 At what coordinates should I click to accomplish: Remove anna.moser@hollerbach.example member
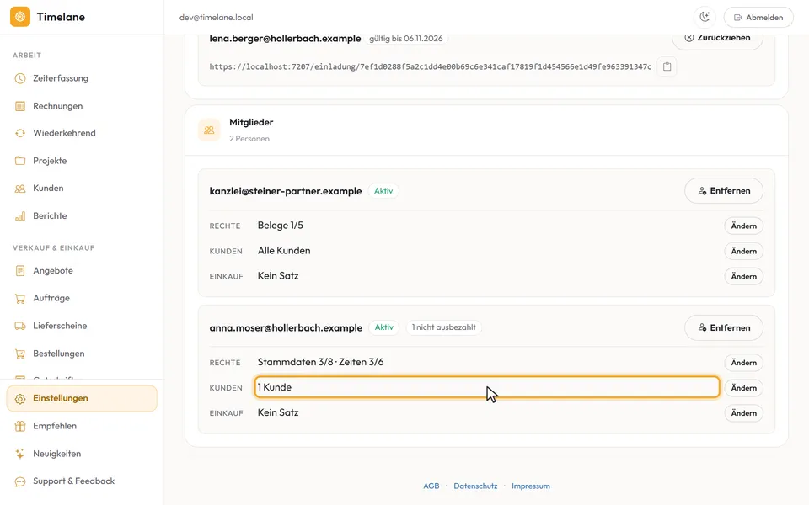tap(724, 327)
